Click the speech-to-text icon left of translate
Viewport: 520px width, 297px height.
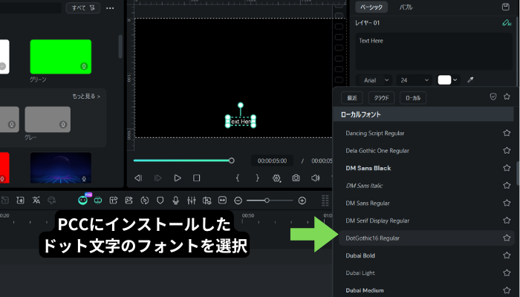pos(21,200)
